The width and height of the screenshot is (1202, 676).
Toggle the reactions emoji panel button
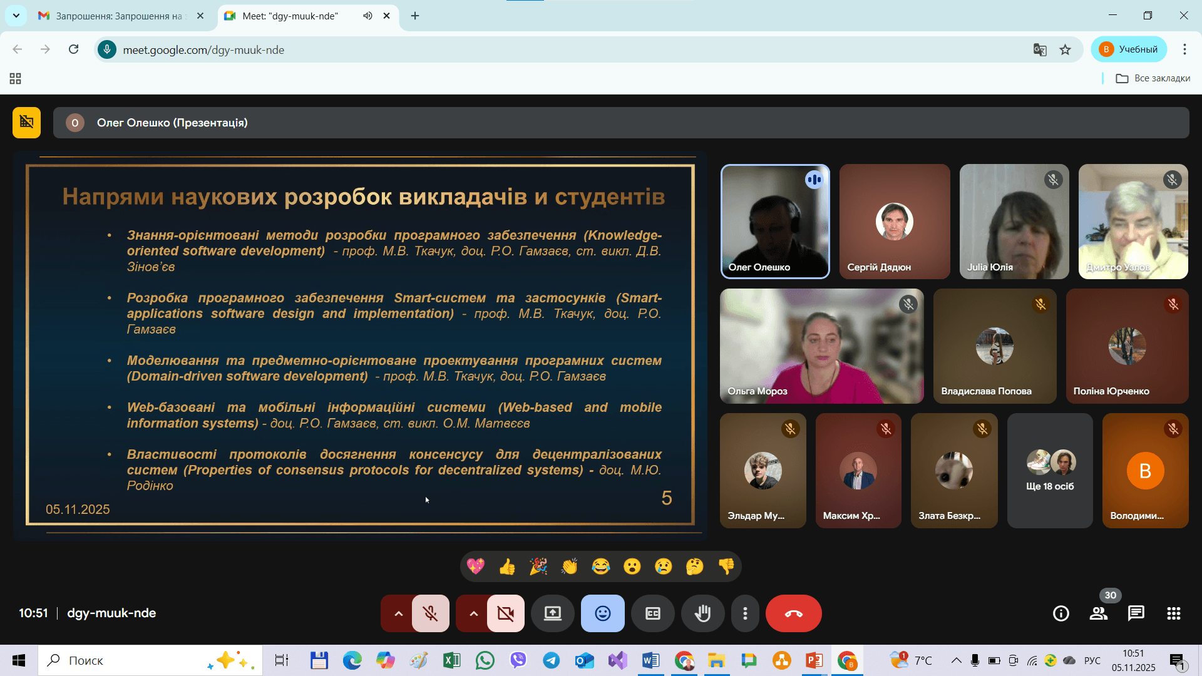(x=603, y=613)
